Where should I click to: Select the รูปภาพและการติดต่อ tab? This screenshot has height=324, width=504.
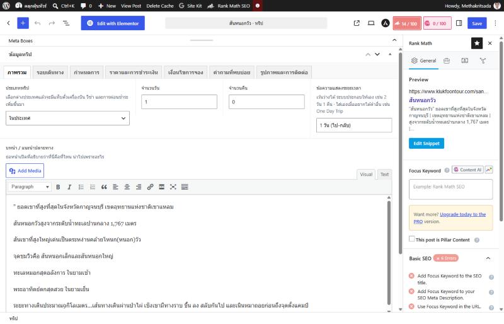284,72
